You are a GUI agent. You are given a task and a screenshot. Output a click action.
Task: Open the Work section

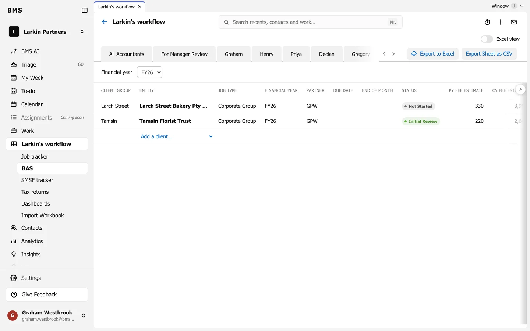(x=47, y=131)
